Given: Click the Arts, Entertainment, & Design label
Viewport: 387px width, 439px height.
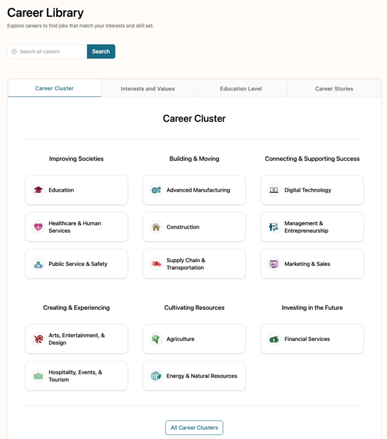Looking at the screenshot, I should tap(77, 339).
